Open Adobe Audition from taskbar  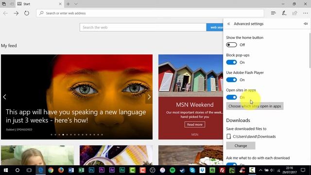122,170
